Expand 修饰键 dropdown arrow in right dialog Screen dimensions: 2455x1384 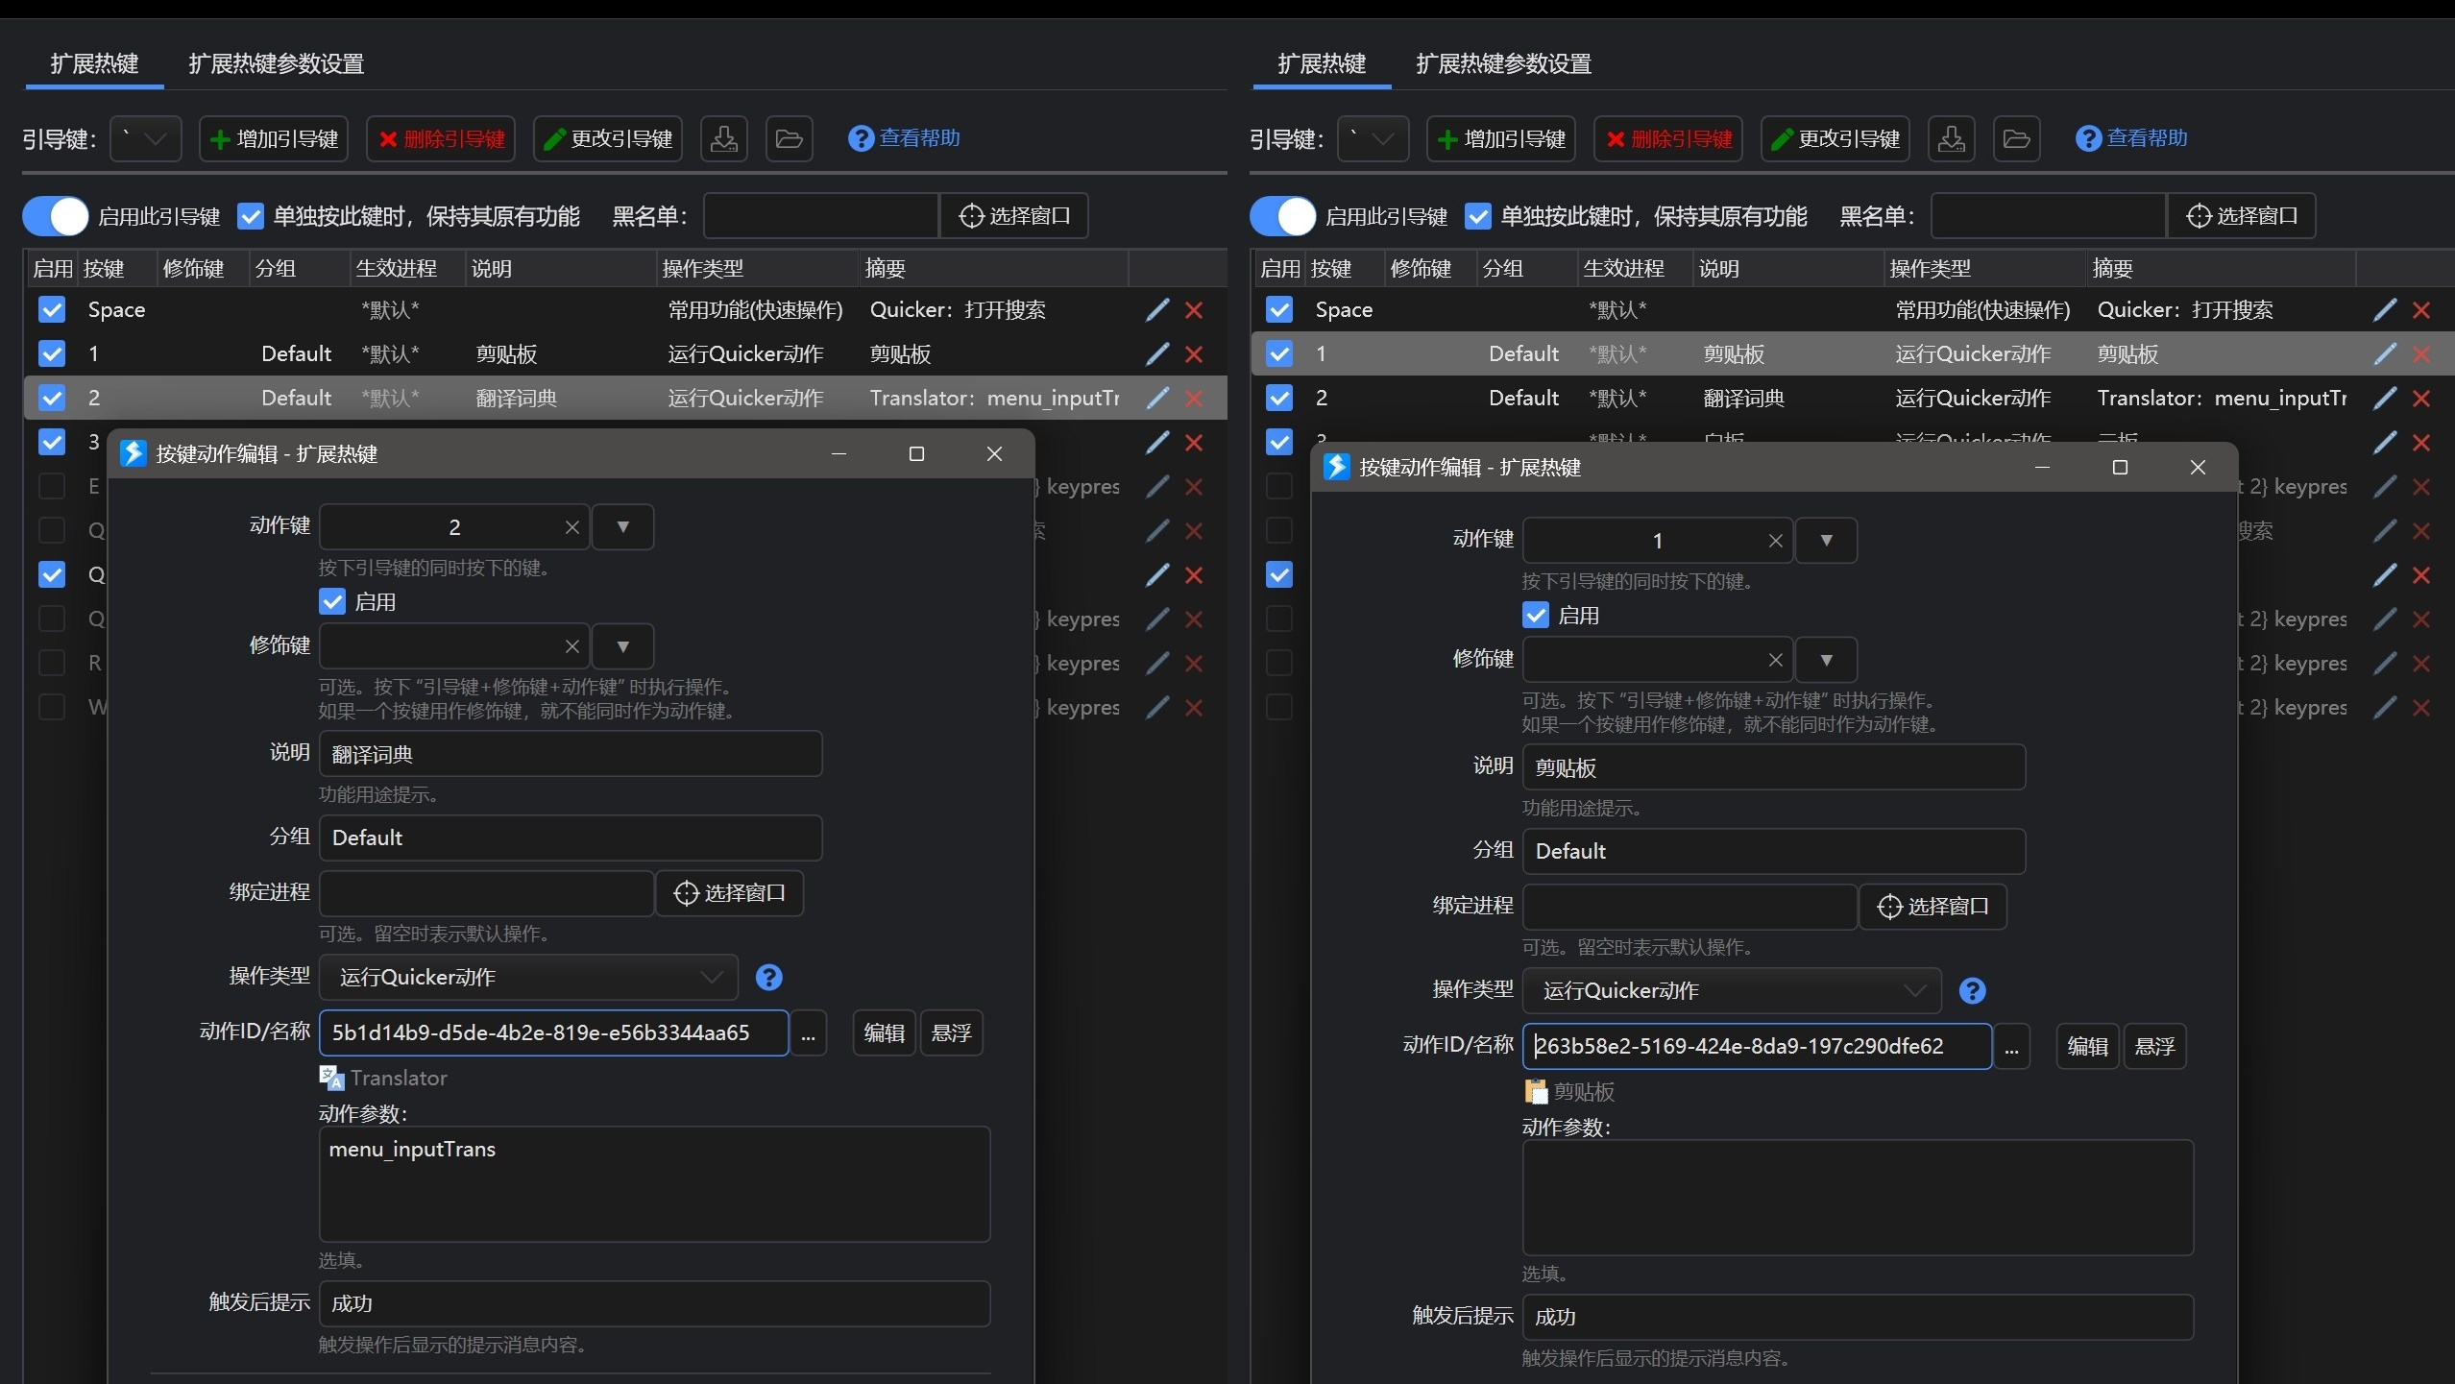1827,660
